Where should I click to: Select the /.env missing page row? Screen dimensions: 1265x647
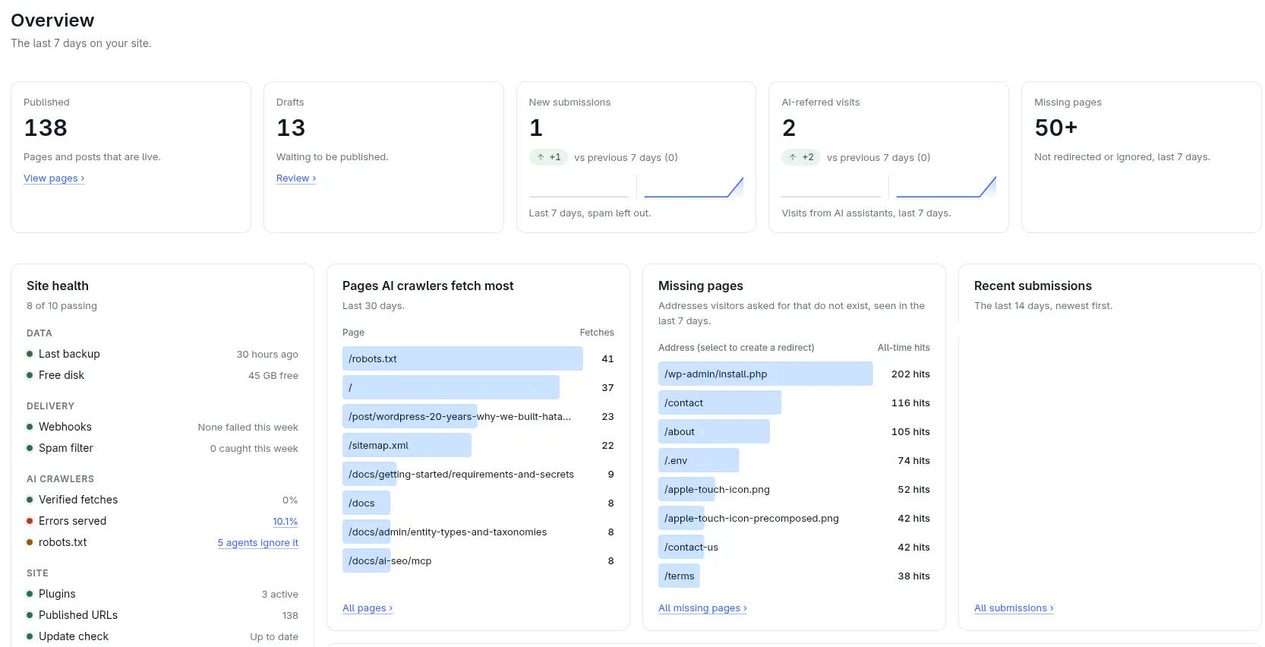pos(794,461)
